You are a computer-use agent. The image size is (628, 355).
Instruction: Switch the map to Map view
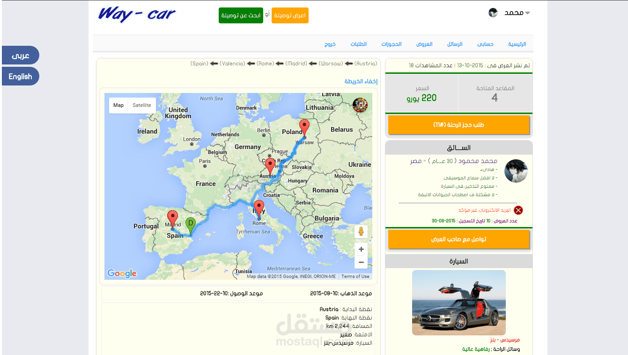click(118, 105)
